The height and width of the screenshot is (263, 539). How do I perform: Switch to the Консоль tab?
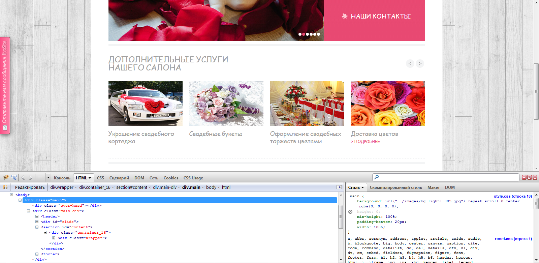click(62, 178)
